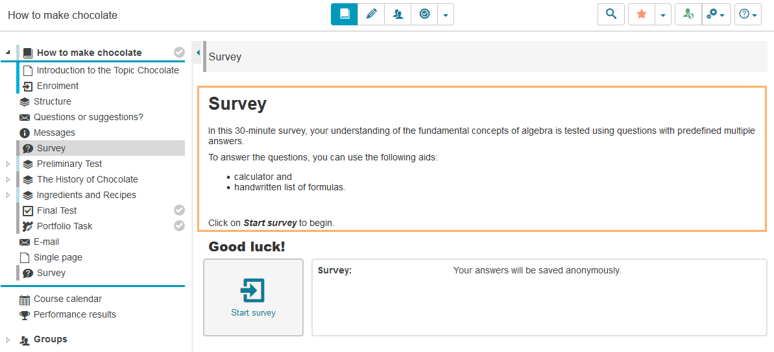The width and height of the screenshot is (774, 352).
Task: Open assessment tool badge icon
Action: coord(424,14)
